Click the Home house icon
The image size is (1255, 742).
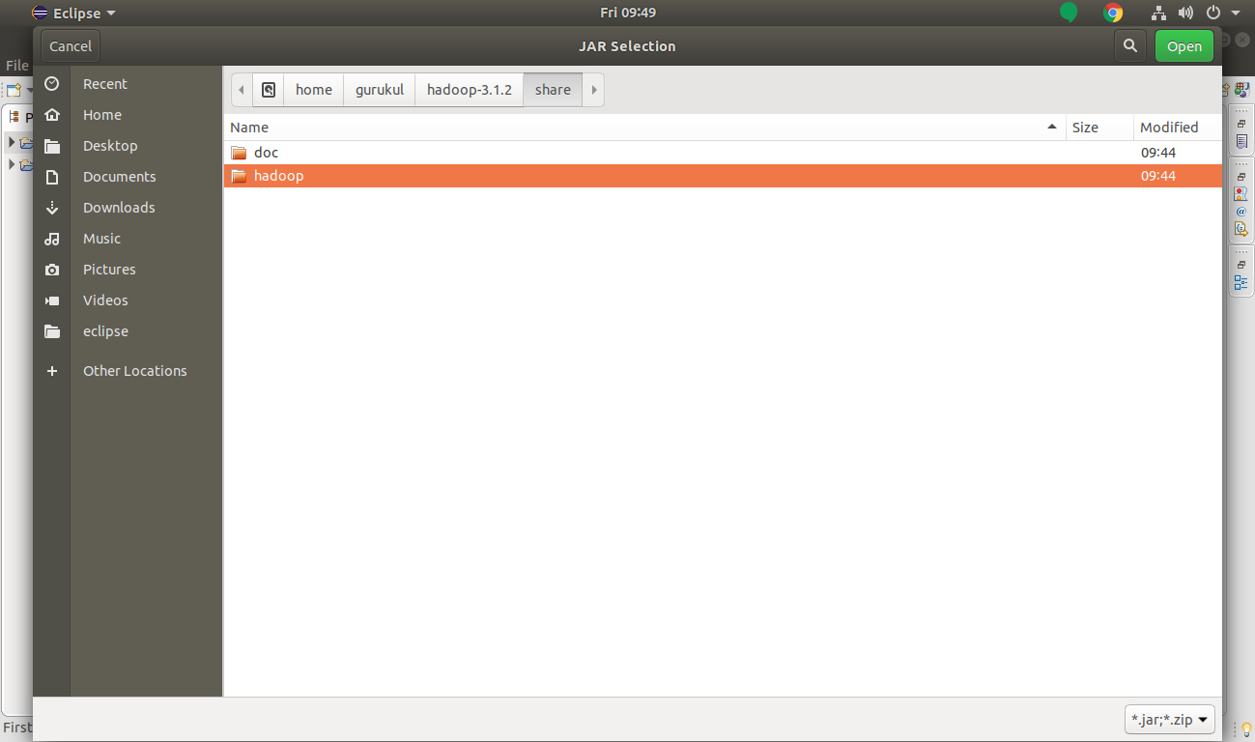click(x=52, y=115)
